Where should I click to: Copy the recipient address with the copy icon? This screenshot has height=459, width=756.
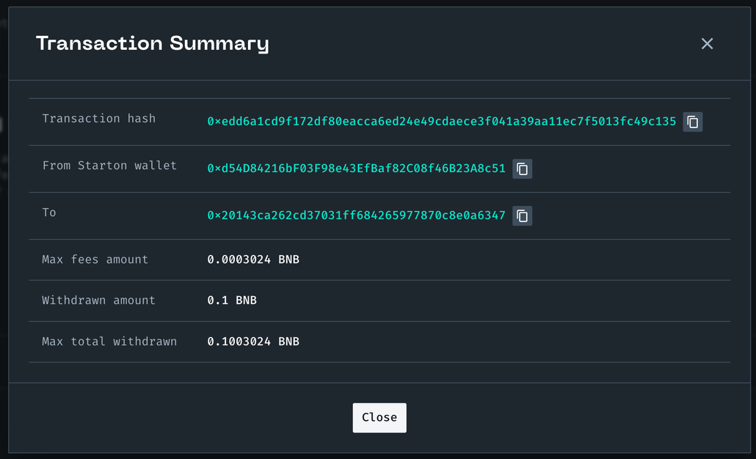[522, 216]
